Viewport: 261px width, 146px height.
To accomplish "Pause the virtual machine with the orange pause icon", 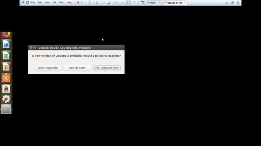I will (x=78, y=2).
